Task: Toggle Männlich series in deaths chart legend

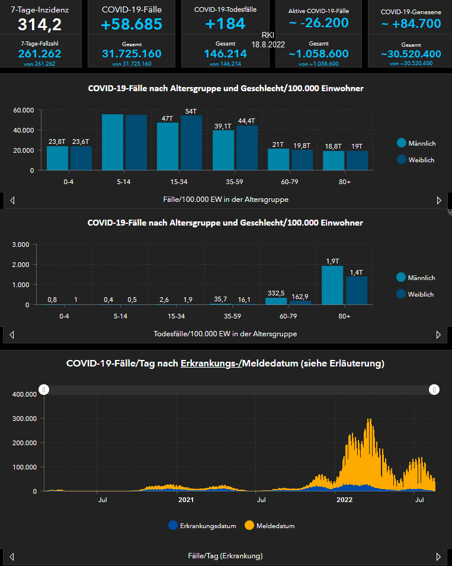Action: point(416,278)
